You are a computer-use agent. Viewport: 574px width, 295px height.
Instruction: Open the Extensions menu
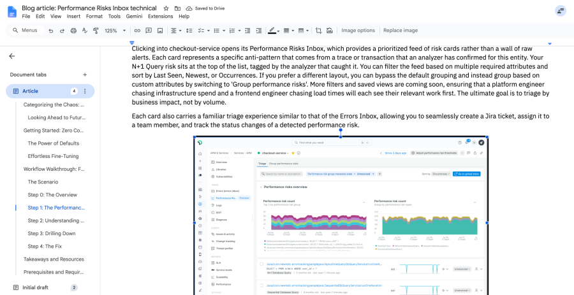[x=160, y=16]
